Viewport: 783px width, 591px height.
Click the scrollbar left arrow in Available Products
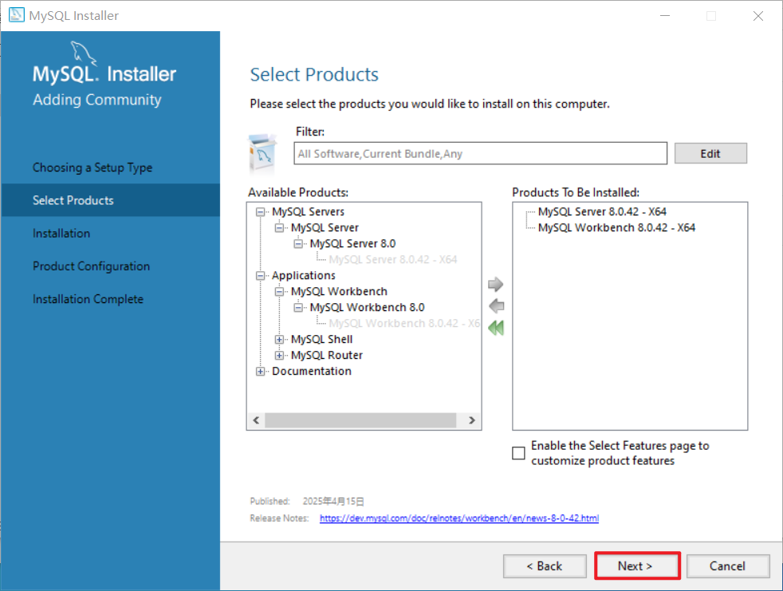[256, 420]
